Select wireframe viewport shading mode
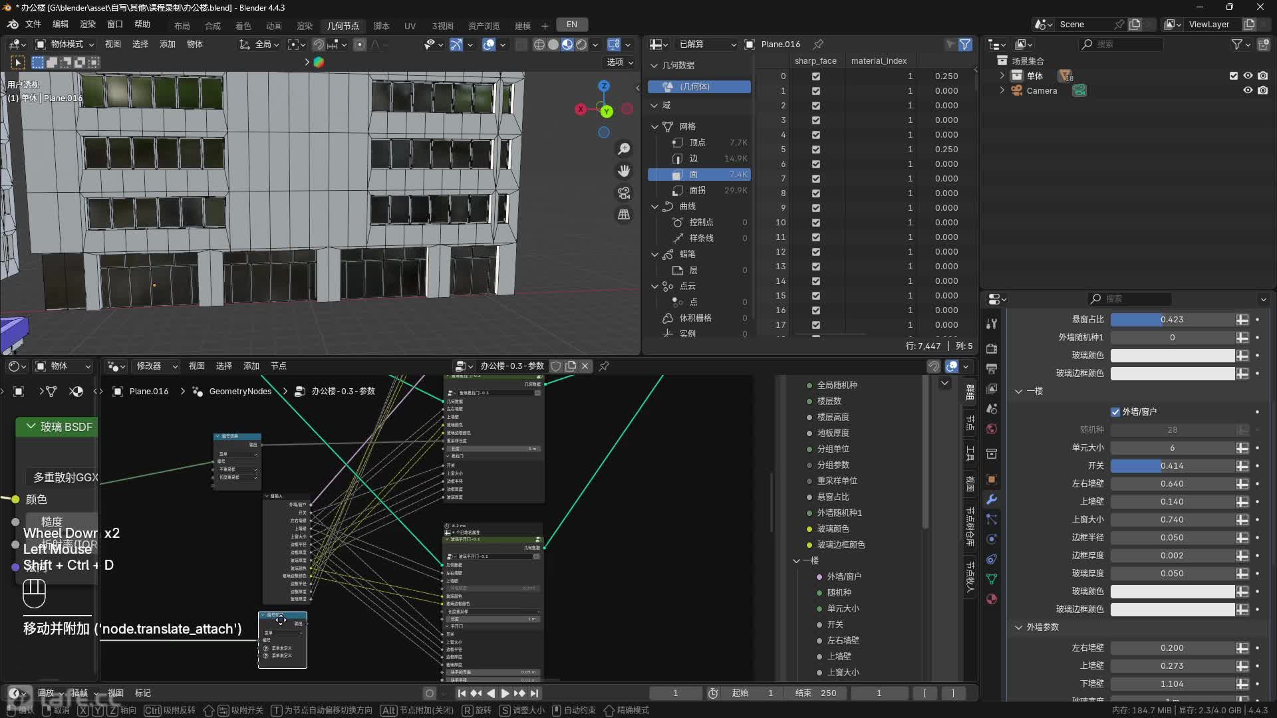This screenshot has height=718, width=1277. pyautogui.click(x=539, y=45)
